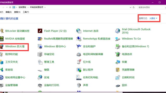Open the 查看(V) menu

click(17, 12)
